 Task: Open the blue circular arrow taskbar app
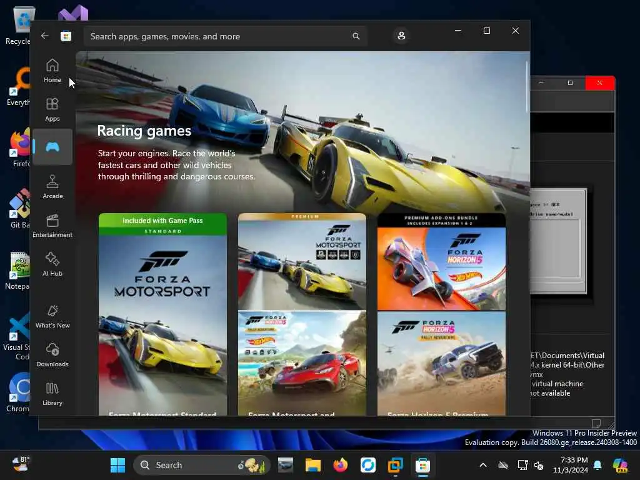point(367,465)
